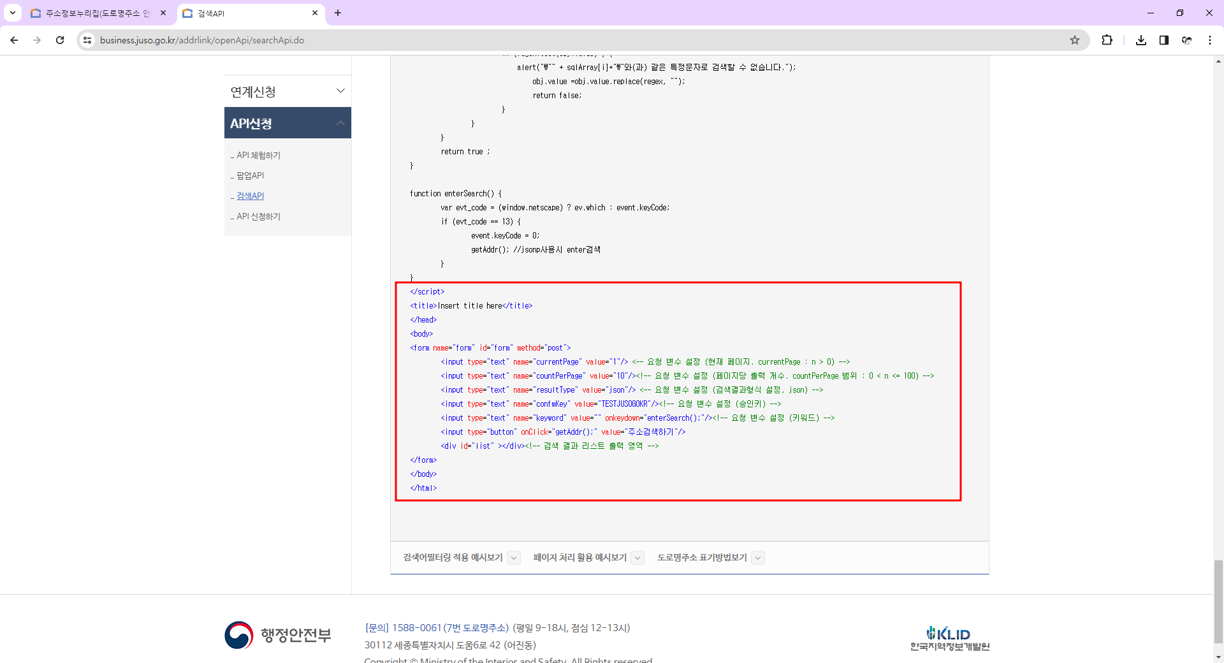Viewport: 1224px width, 663px height.
Task: Click the KLID 한국지역정보개발원 logo
Action: pyautogui.click(x=950, y=638)
